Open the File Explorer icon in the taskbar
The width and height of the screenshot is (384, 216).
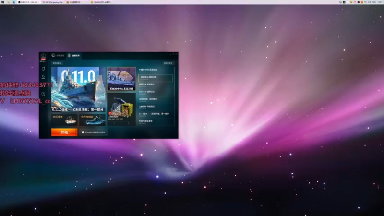(8, 2)
